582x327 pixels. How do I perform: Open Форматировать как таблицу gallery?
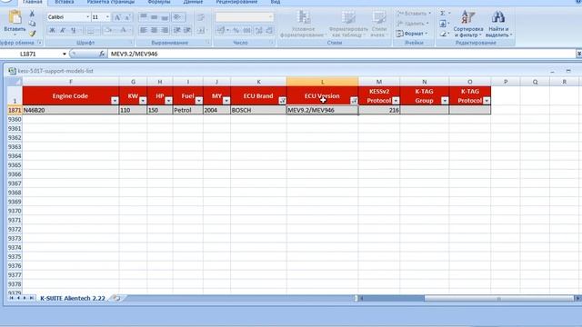click(x=348, y=24)
